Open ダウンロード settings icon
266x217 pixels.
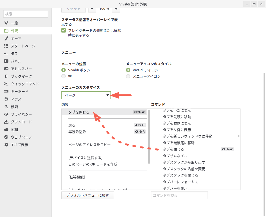pyautogui.click(x=6, y=122)
